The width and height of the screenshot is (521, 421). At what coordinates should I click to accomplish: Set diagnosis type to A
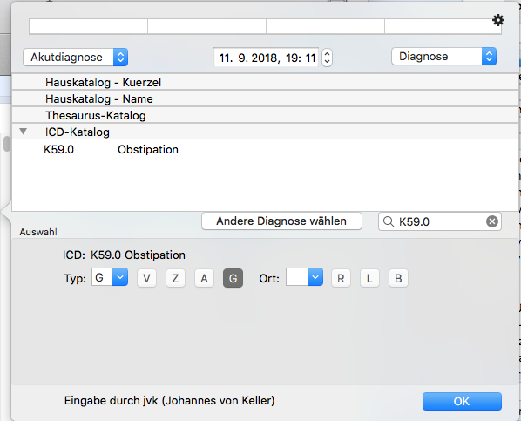tap(204, 278)
